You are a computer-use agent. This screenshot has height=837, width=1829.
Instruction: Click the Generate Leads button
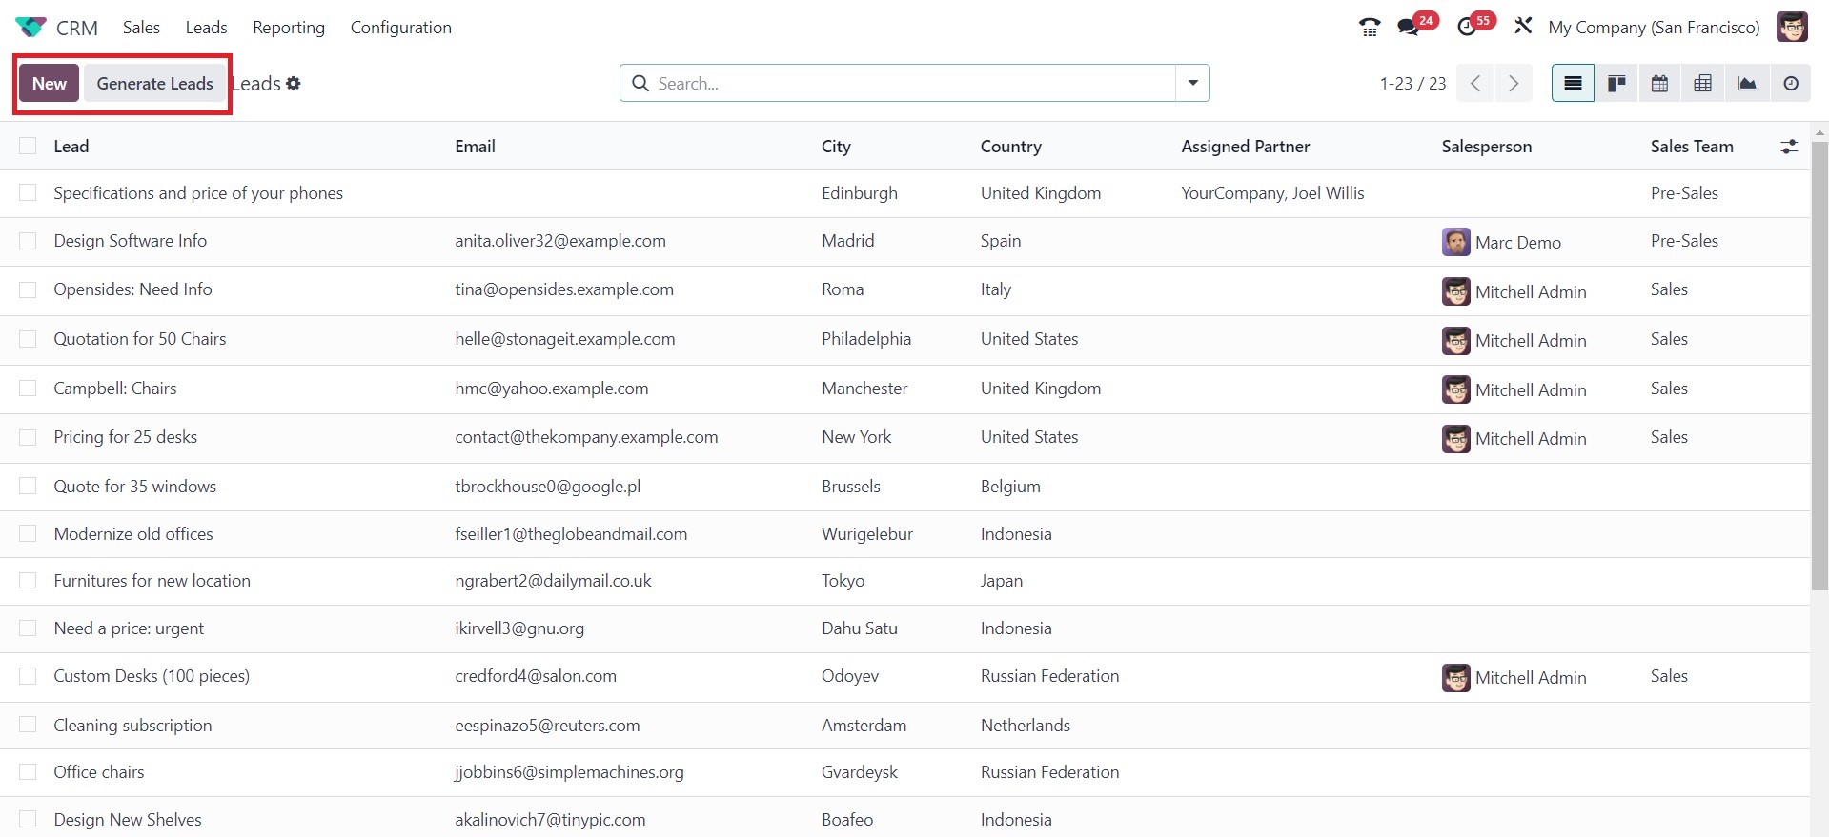pos(154,84)
